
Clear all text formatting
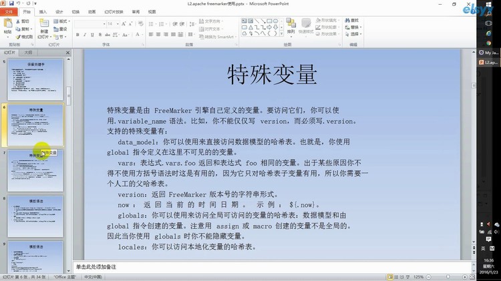[x=140, y=24]
